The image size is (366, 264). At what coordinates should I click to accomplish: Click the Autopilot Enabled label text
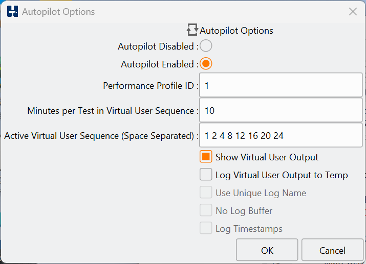coord(157,64)
